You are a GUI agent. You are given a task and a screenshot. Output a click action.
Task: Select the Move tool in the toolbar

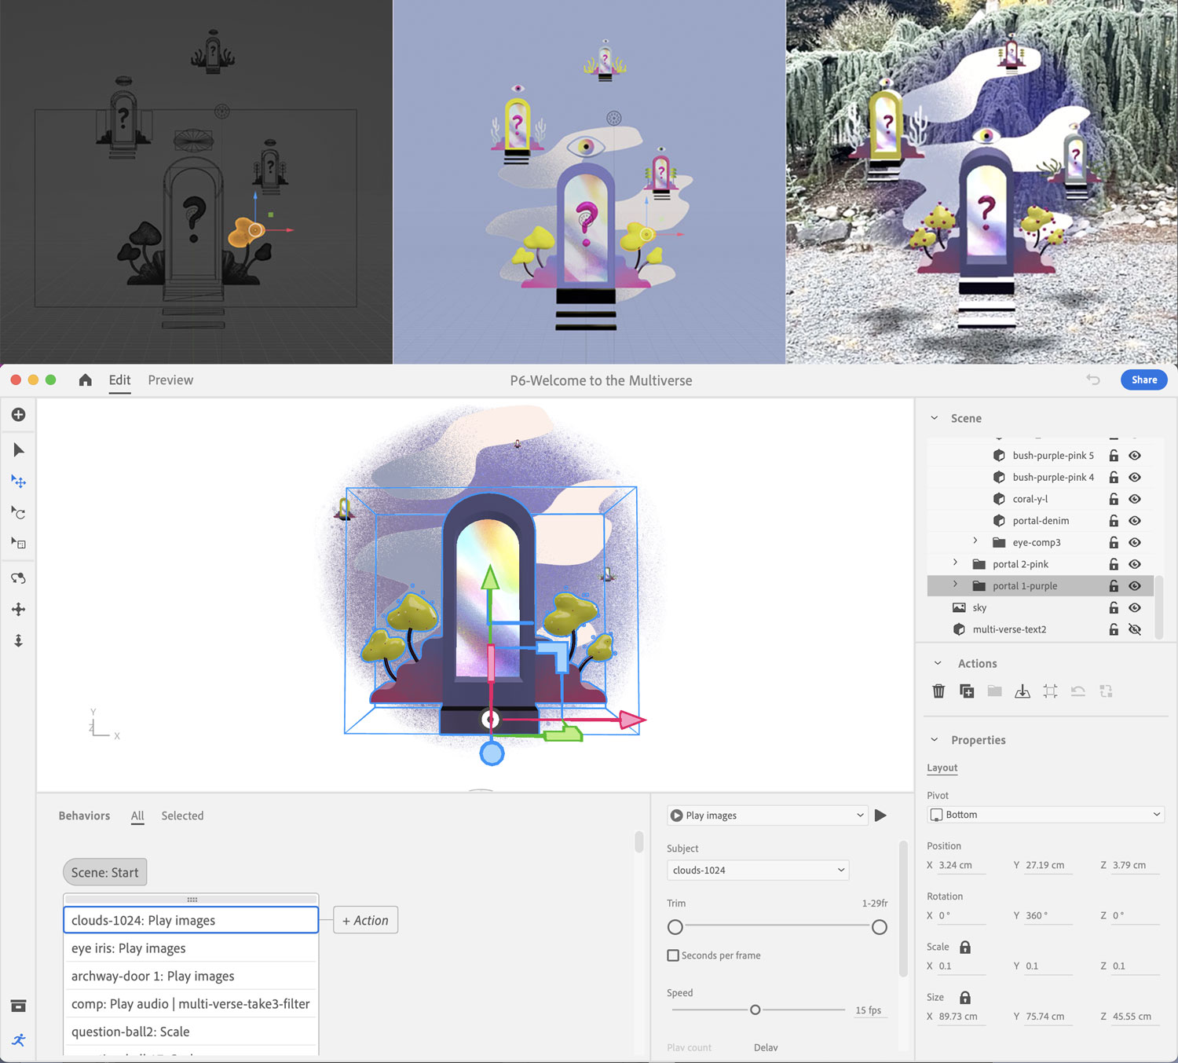19,482
